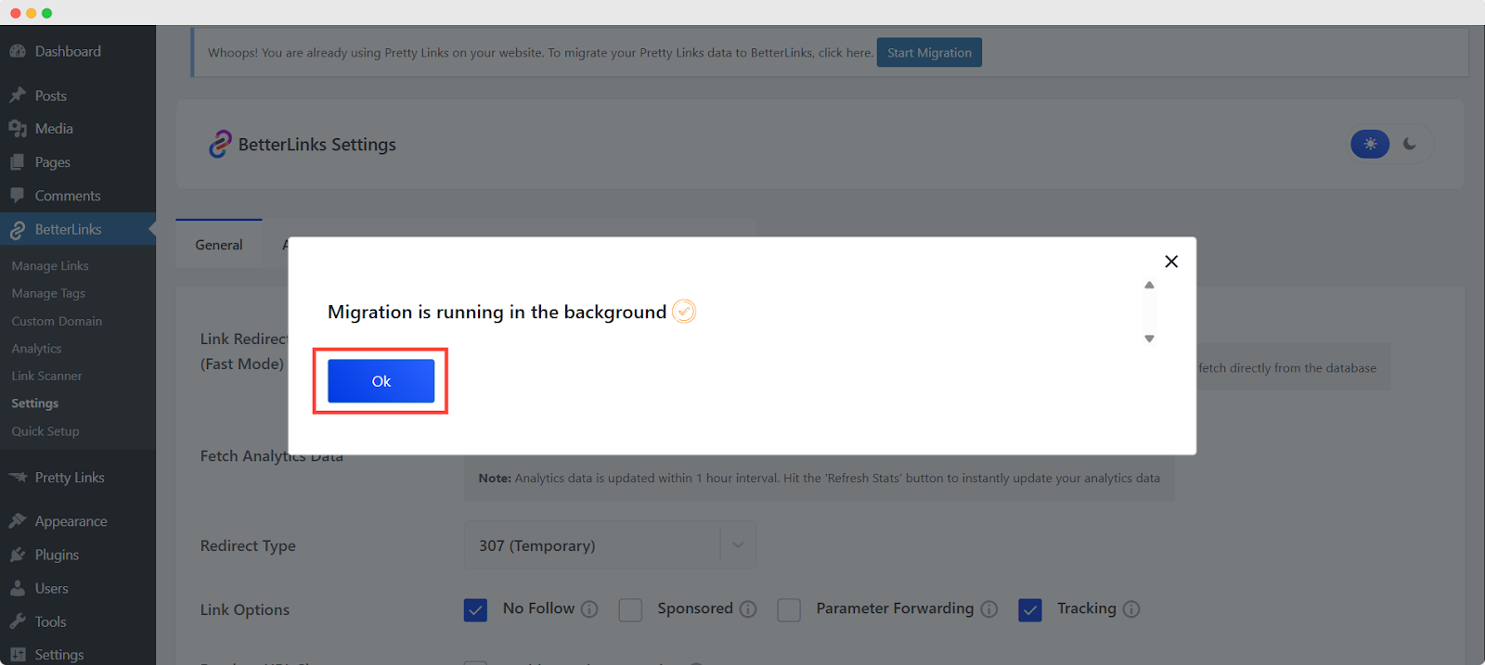Screen dimensions: 1485x665
Task: Enable the Parameter Forwarding checkbox
Action: [x=789, y=609]
